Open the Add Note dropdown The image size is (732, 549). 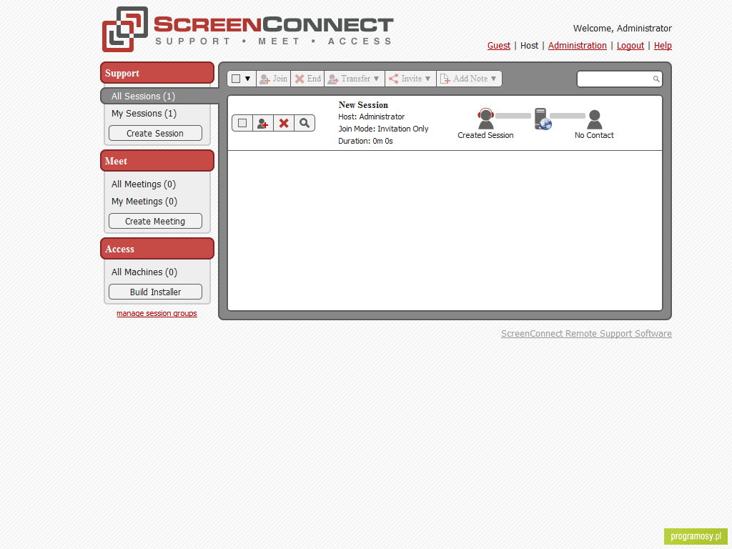[x=469, y=79]
